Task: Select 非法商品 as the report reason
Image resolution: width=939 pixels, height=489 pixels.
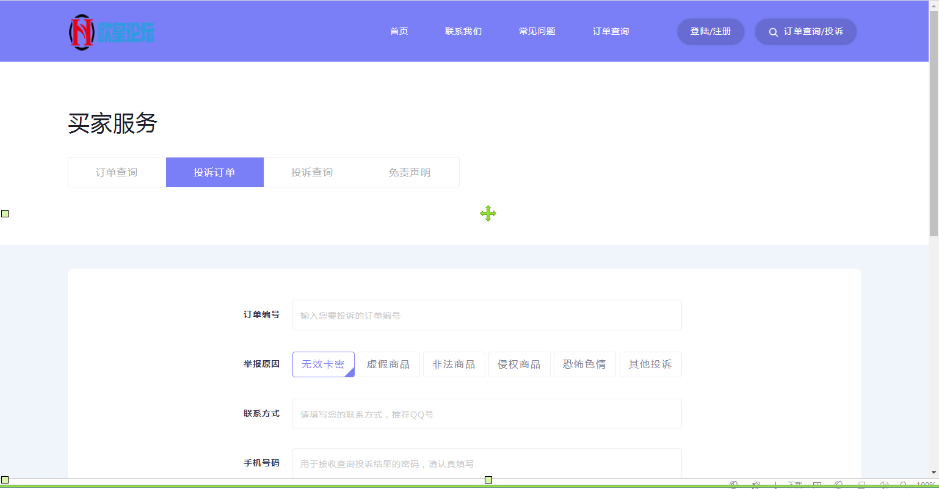Action: pos(454,364)
